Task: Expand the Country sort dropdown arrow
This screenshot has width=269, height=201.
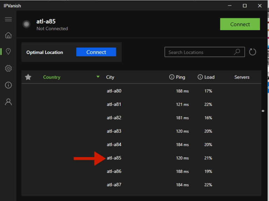Action: pyautogui.click(x=98, y=77)
